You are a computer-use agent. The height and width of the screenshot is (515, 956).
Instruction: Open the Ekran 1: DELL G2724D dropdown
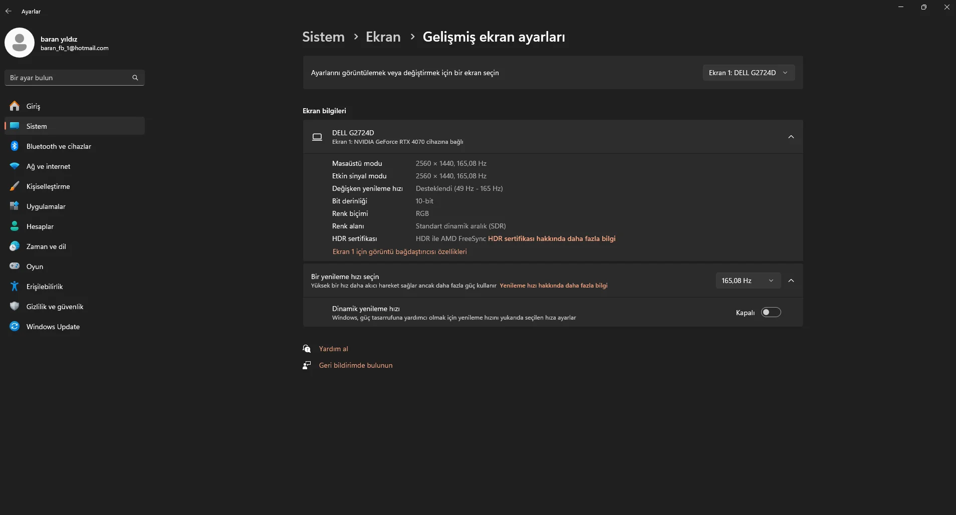pyautogui.click(x=749, y=73)
